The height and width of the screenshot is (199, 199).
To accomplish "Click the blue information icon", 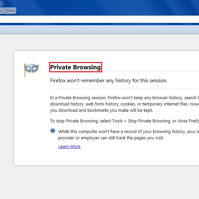I will [x=53, y=131].
